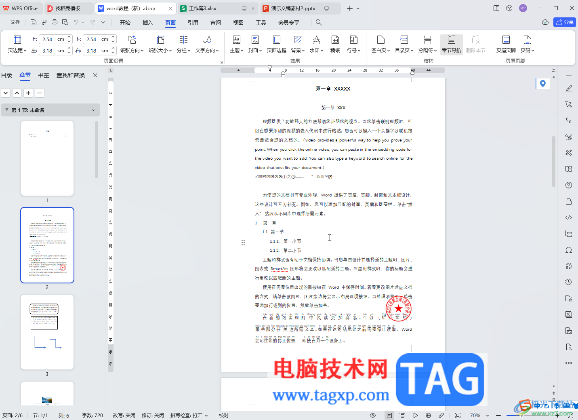Switch to 工作簿3.xlsx document tab
Screen dimensions: 578x420
click(x=218, y=8)
